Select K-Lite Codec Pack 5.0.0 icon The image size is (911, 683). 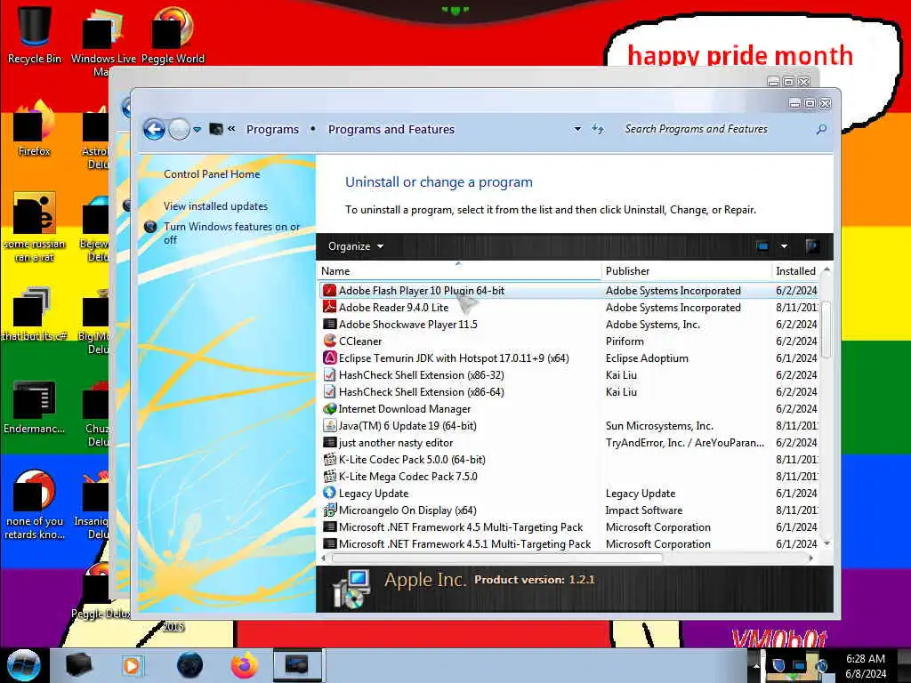point(329,460)
